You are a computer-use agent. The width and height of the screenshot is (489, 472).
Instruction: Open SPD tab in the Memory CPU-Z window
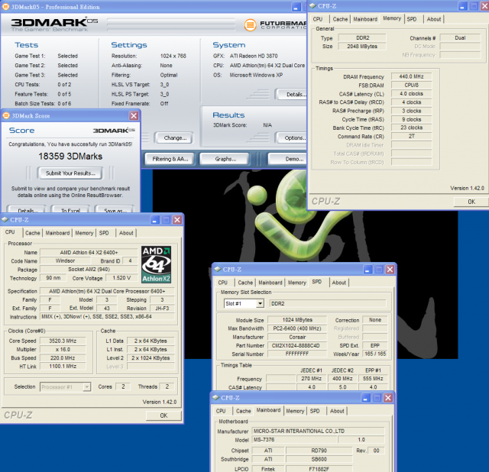click(x=412, y=19)
